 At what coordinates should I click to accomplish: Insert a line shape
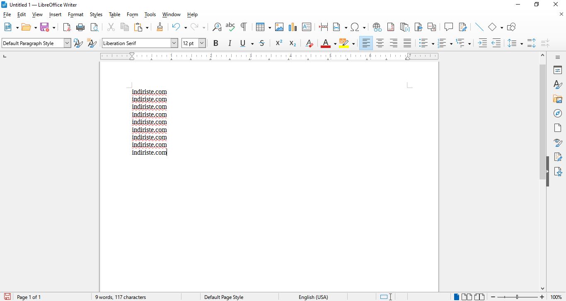pos(479,27)
